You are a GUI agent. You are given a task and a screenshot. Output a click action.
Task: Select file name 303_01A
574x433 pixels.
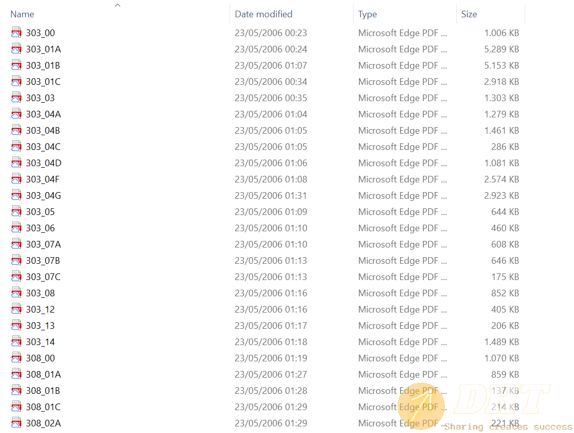pyautogui.click(x=43, y=49)
